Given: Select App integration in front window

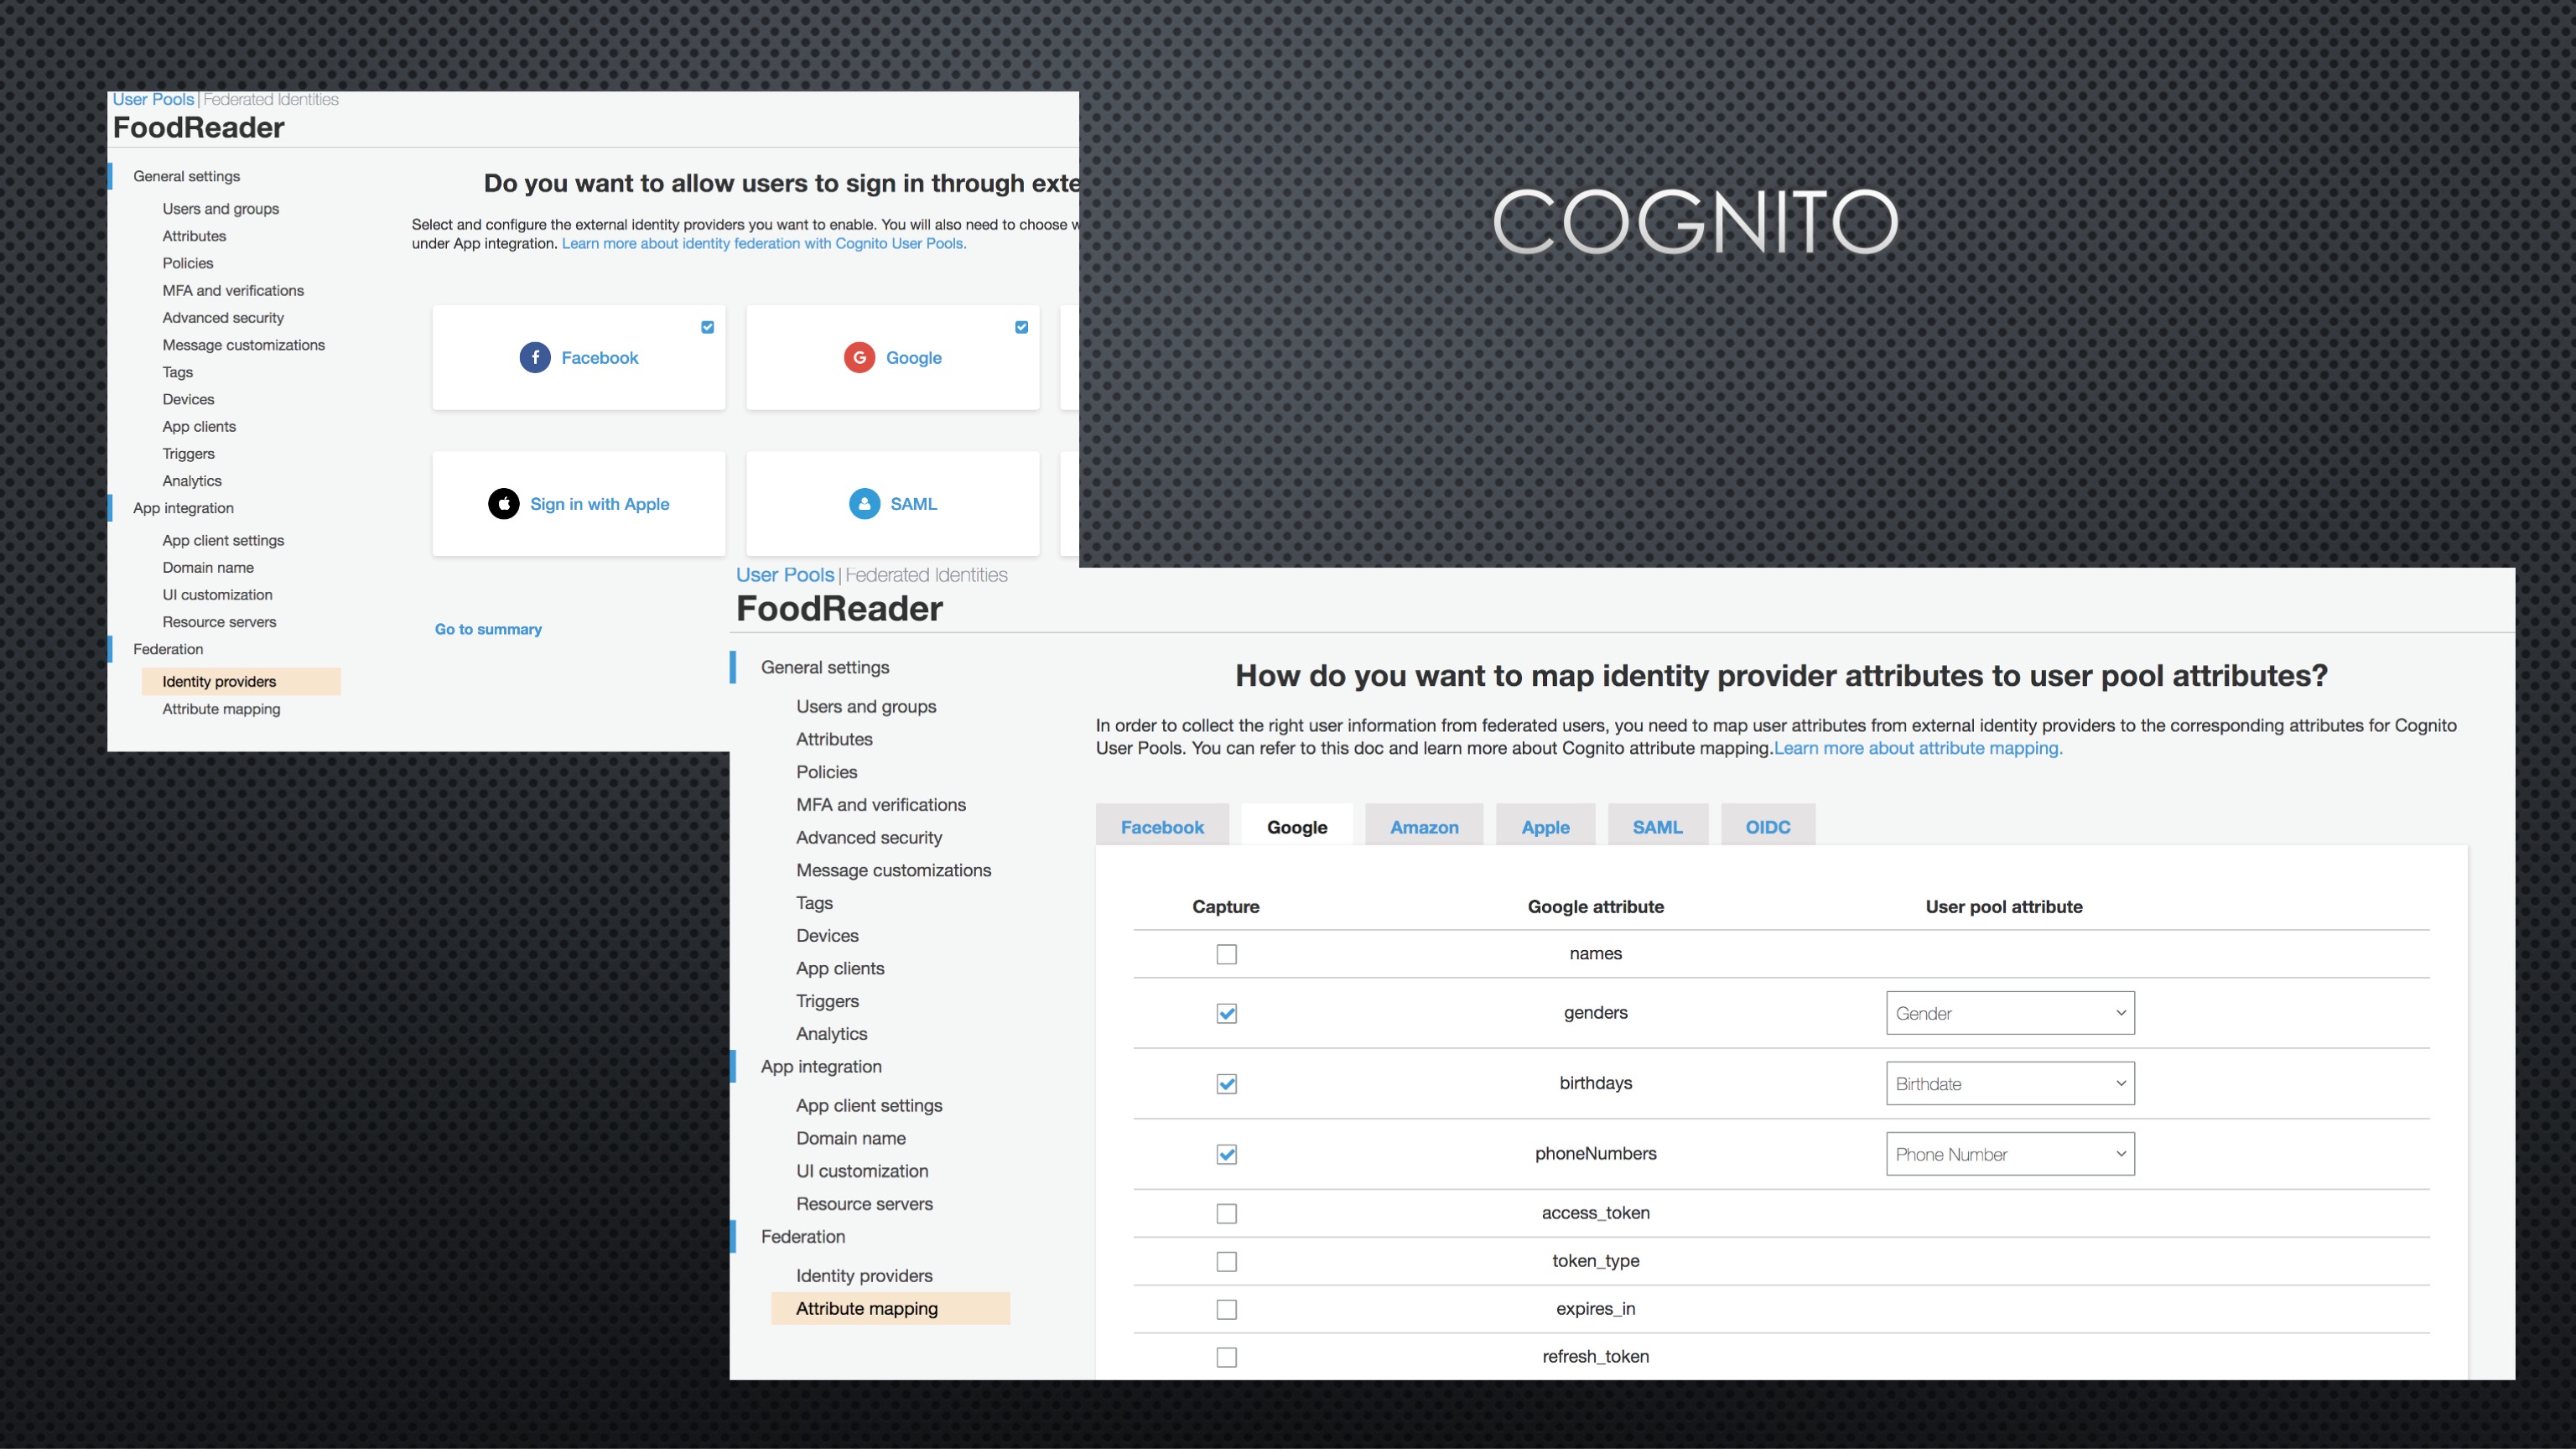Looking at the screenshot, I should point(821,1066).
